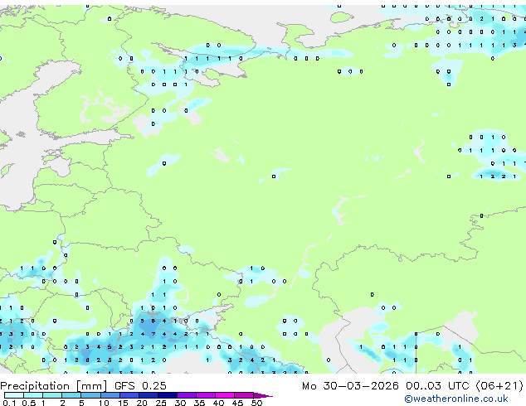Click the 25–30 mm dark navy legend box
526x406 pixels.
click(167, 395)
